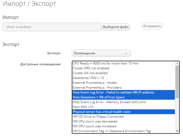Select 'Memory Exceed Soft Limit' alert
The image size is (183, 137).
click(x=109, y=102)
